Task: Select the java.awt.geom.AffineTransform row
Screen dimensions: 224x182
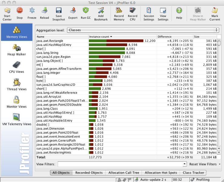Action: 127,69
